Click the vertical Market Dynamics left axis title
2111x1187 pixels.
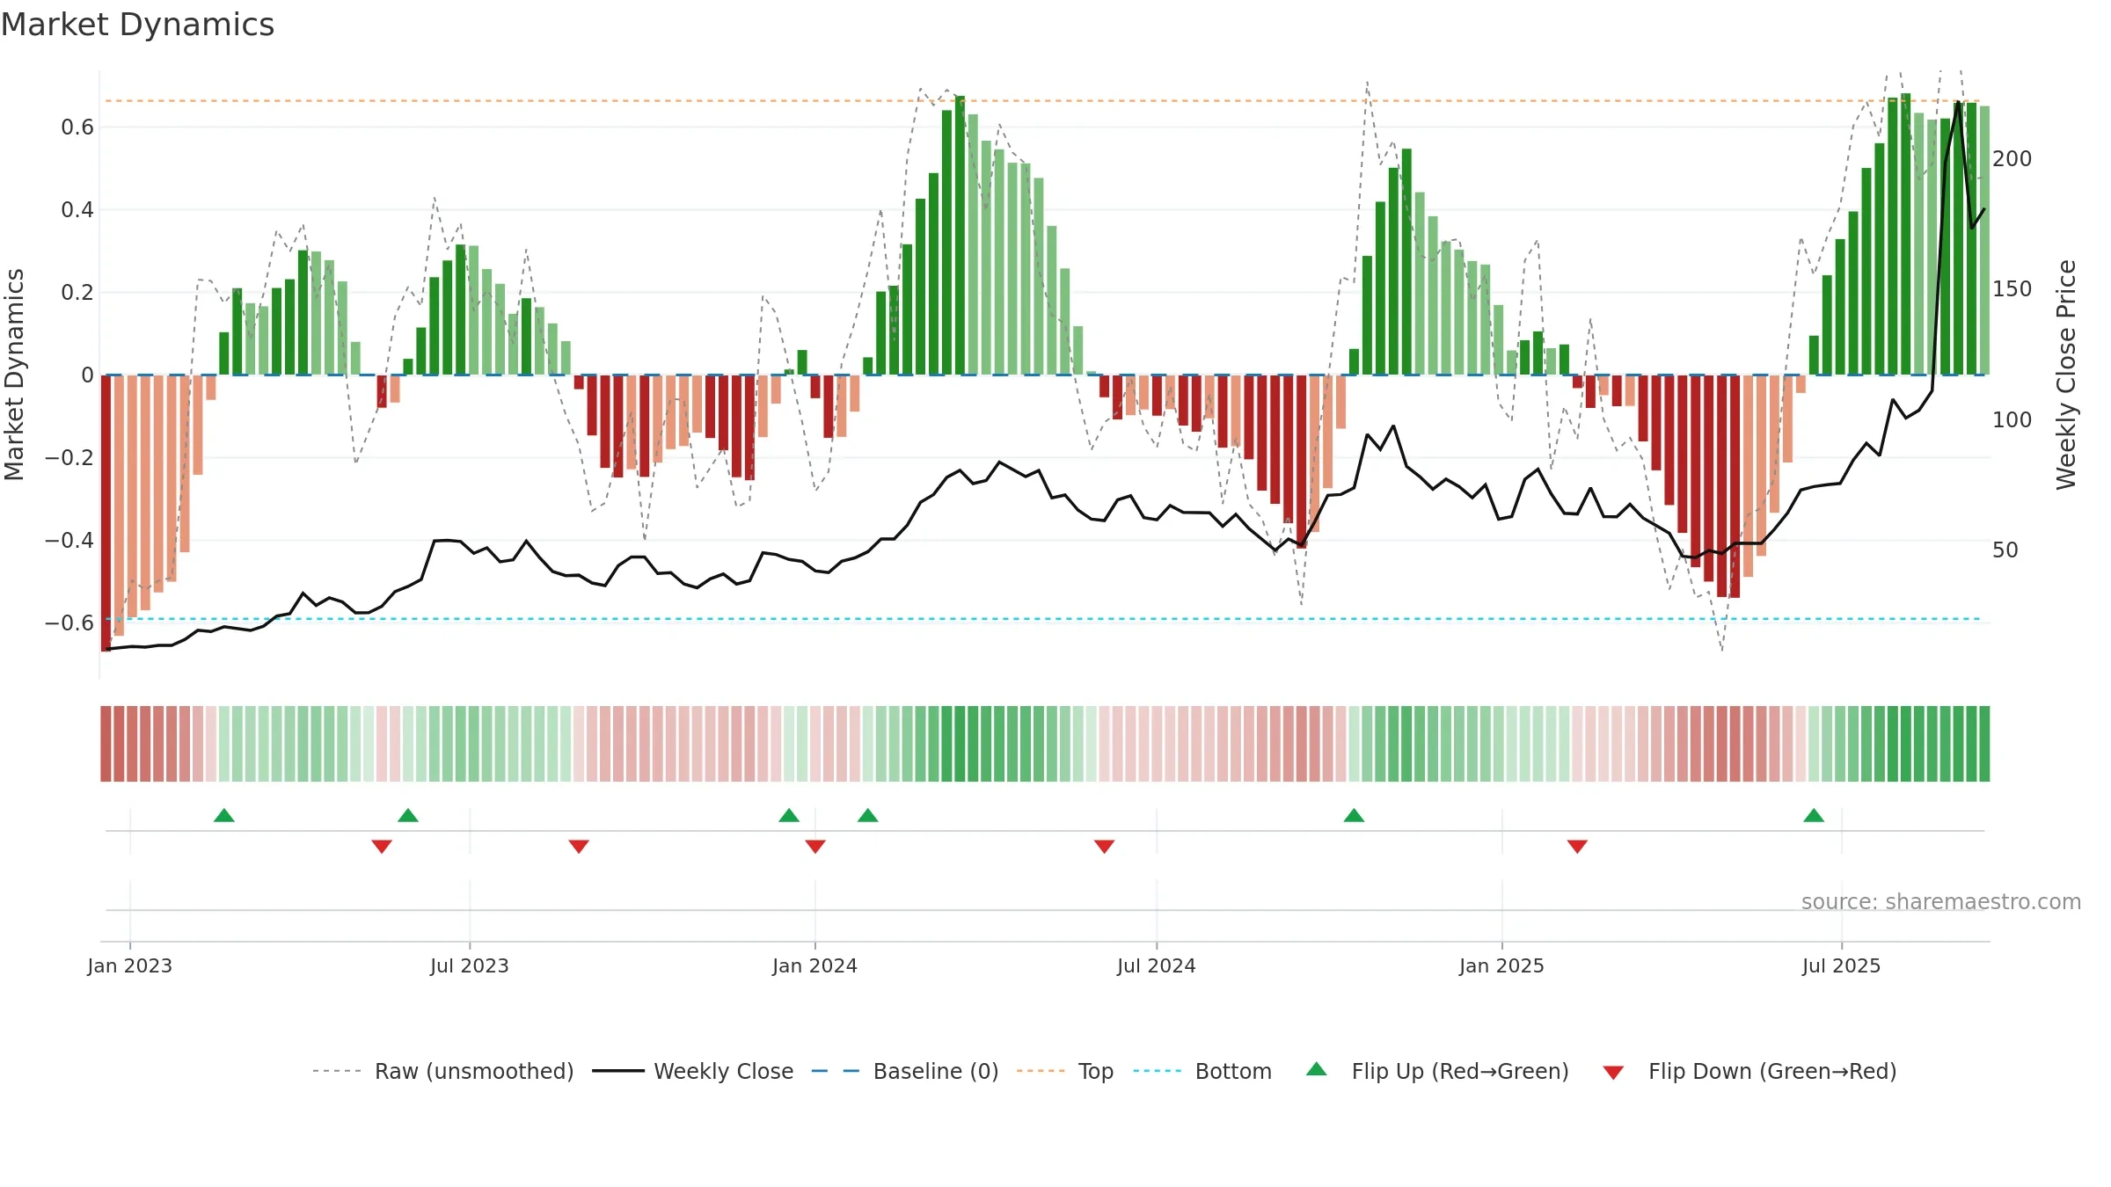pyautogui.click(x=14, y=375)
